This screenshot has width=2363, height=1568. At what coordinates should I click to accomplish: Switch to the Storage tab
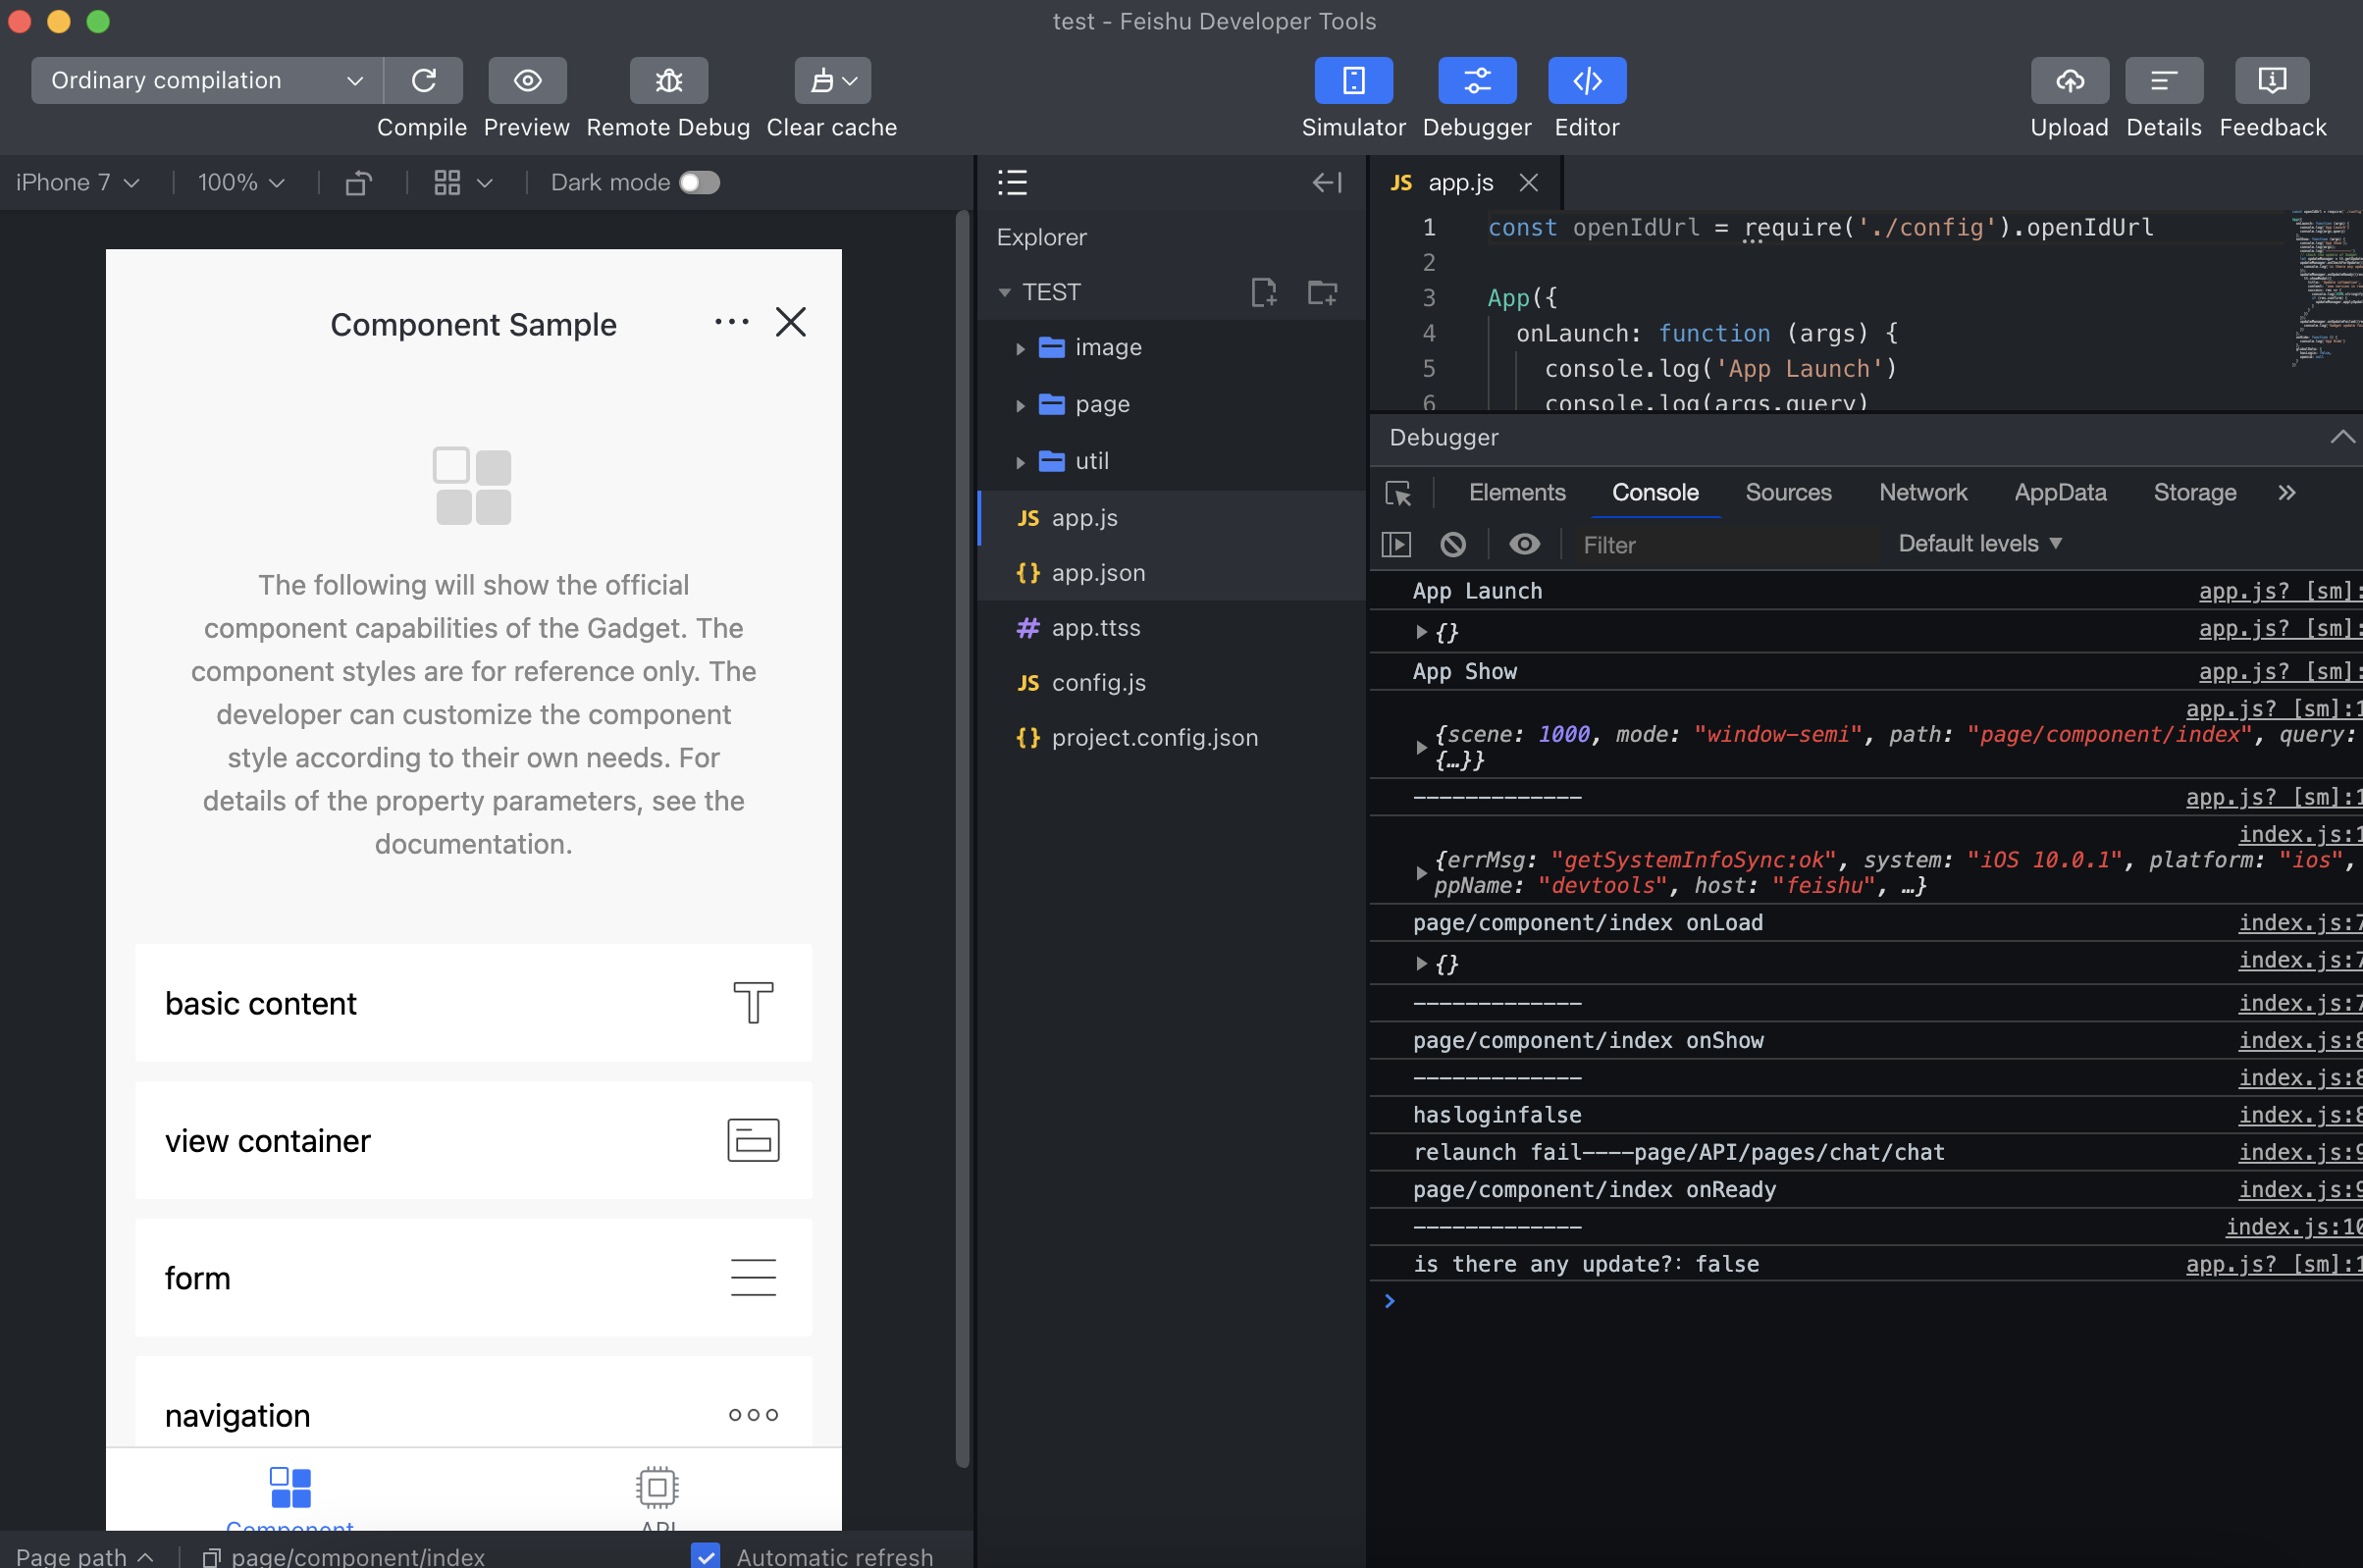pos(2195,493)
